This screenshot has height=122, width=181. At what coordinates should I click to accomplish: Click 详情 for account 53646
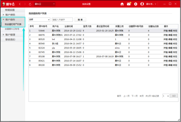pos(165,31)
